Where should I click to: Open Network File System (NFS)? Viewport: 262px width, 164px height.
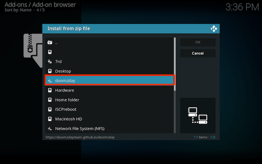coord(109,128)
